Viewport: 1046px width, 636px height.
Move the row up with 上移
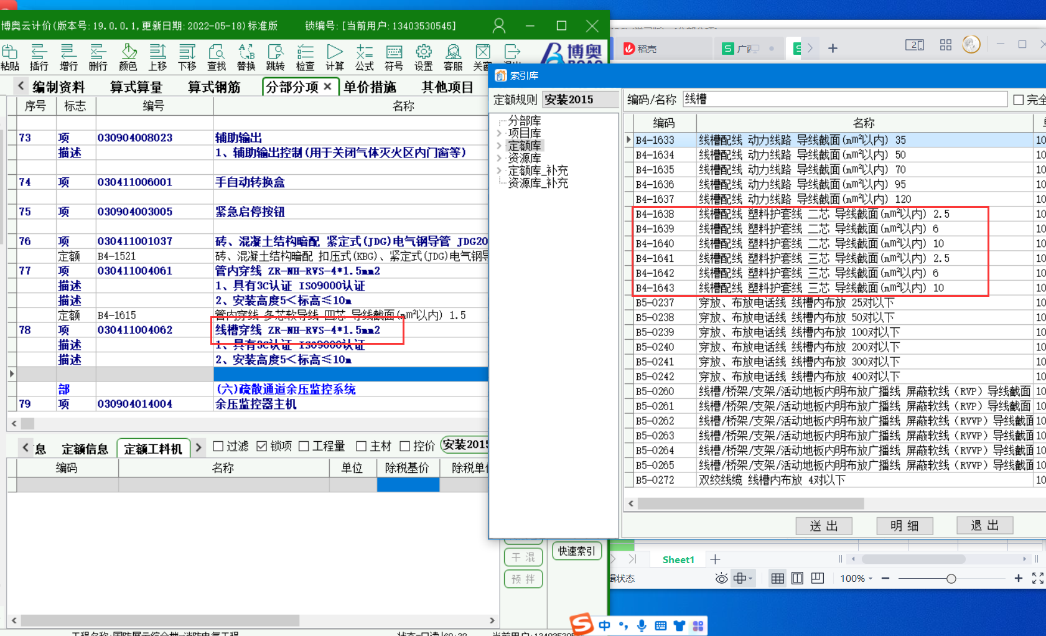click(x=157, y=57)
